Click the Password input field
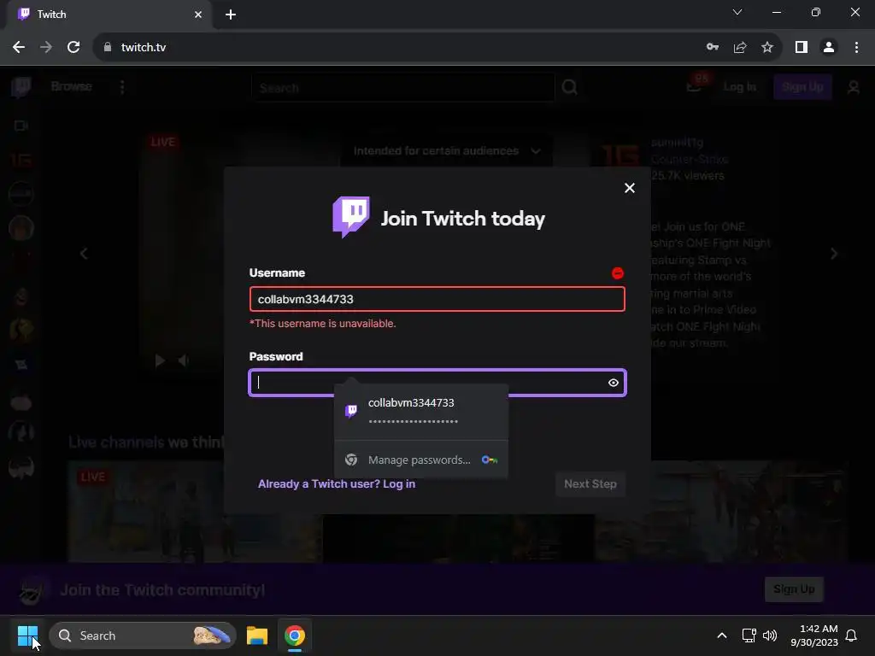 pyautogui.click(x=437, y=383)
